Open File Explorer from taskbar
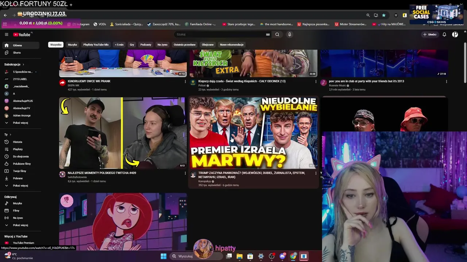Viewport: 467px width, 262px height. pos(239,256)
